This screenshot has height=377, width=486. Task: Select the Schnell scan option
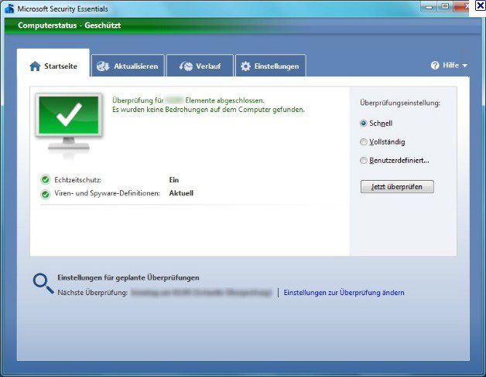pos(364,123)
